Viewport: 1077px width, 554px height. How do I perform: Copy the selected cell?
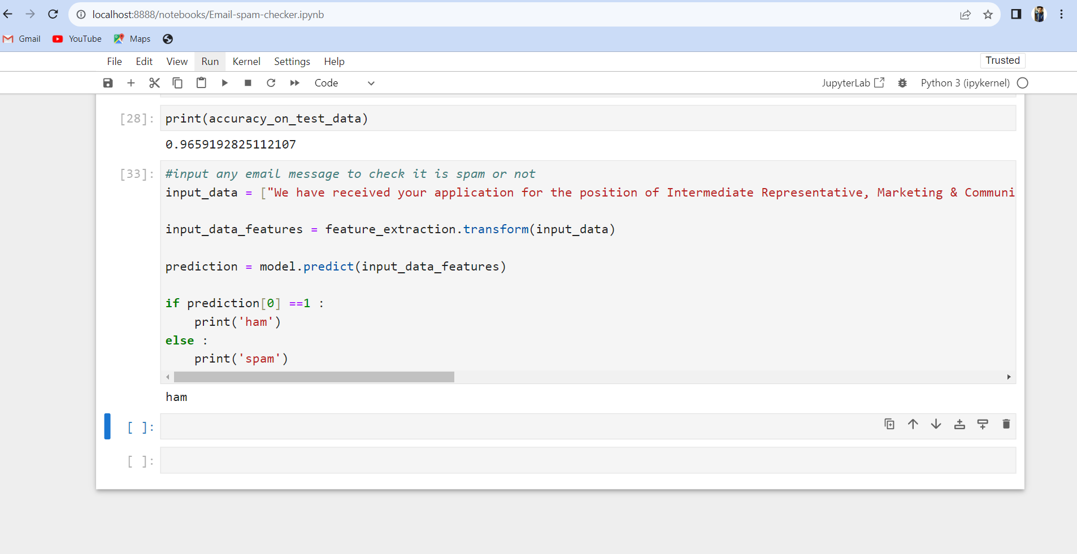tap(177, 82)
